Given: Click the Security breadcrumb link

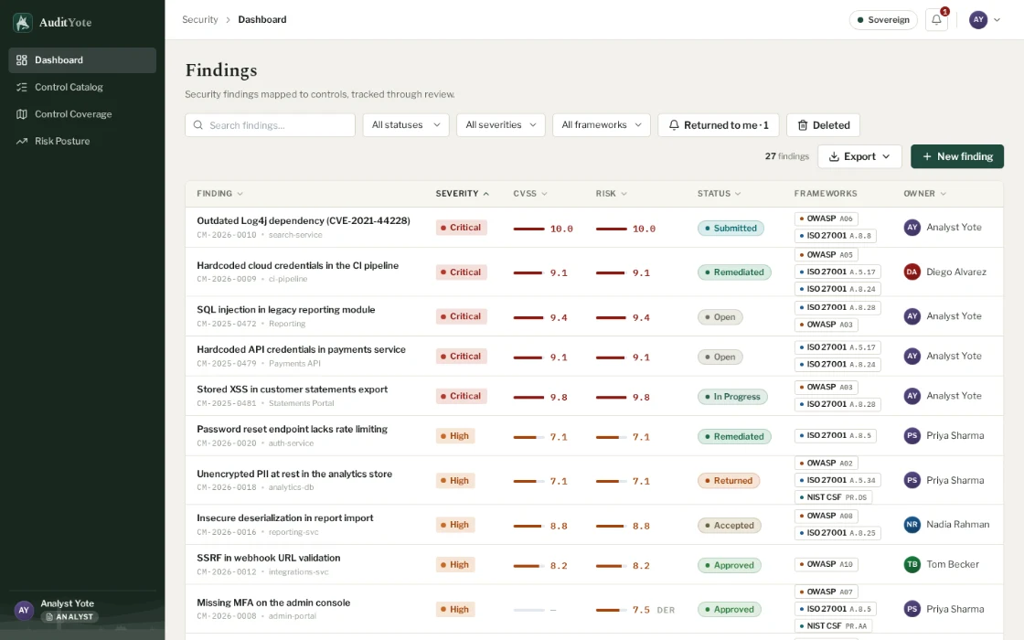Looking at the screenshot, I should pyautogui.click(x=200, y=19).
